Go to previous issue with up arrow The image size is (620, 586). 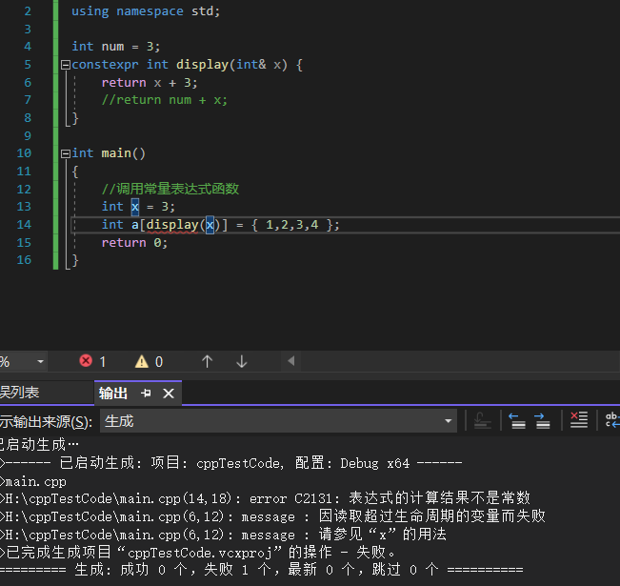[x=207, y=362]
